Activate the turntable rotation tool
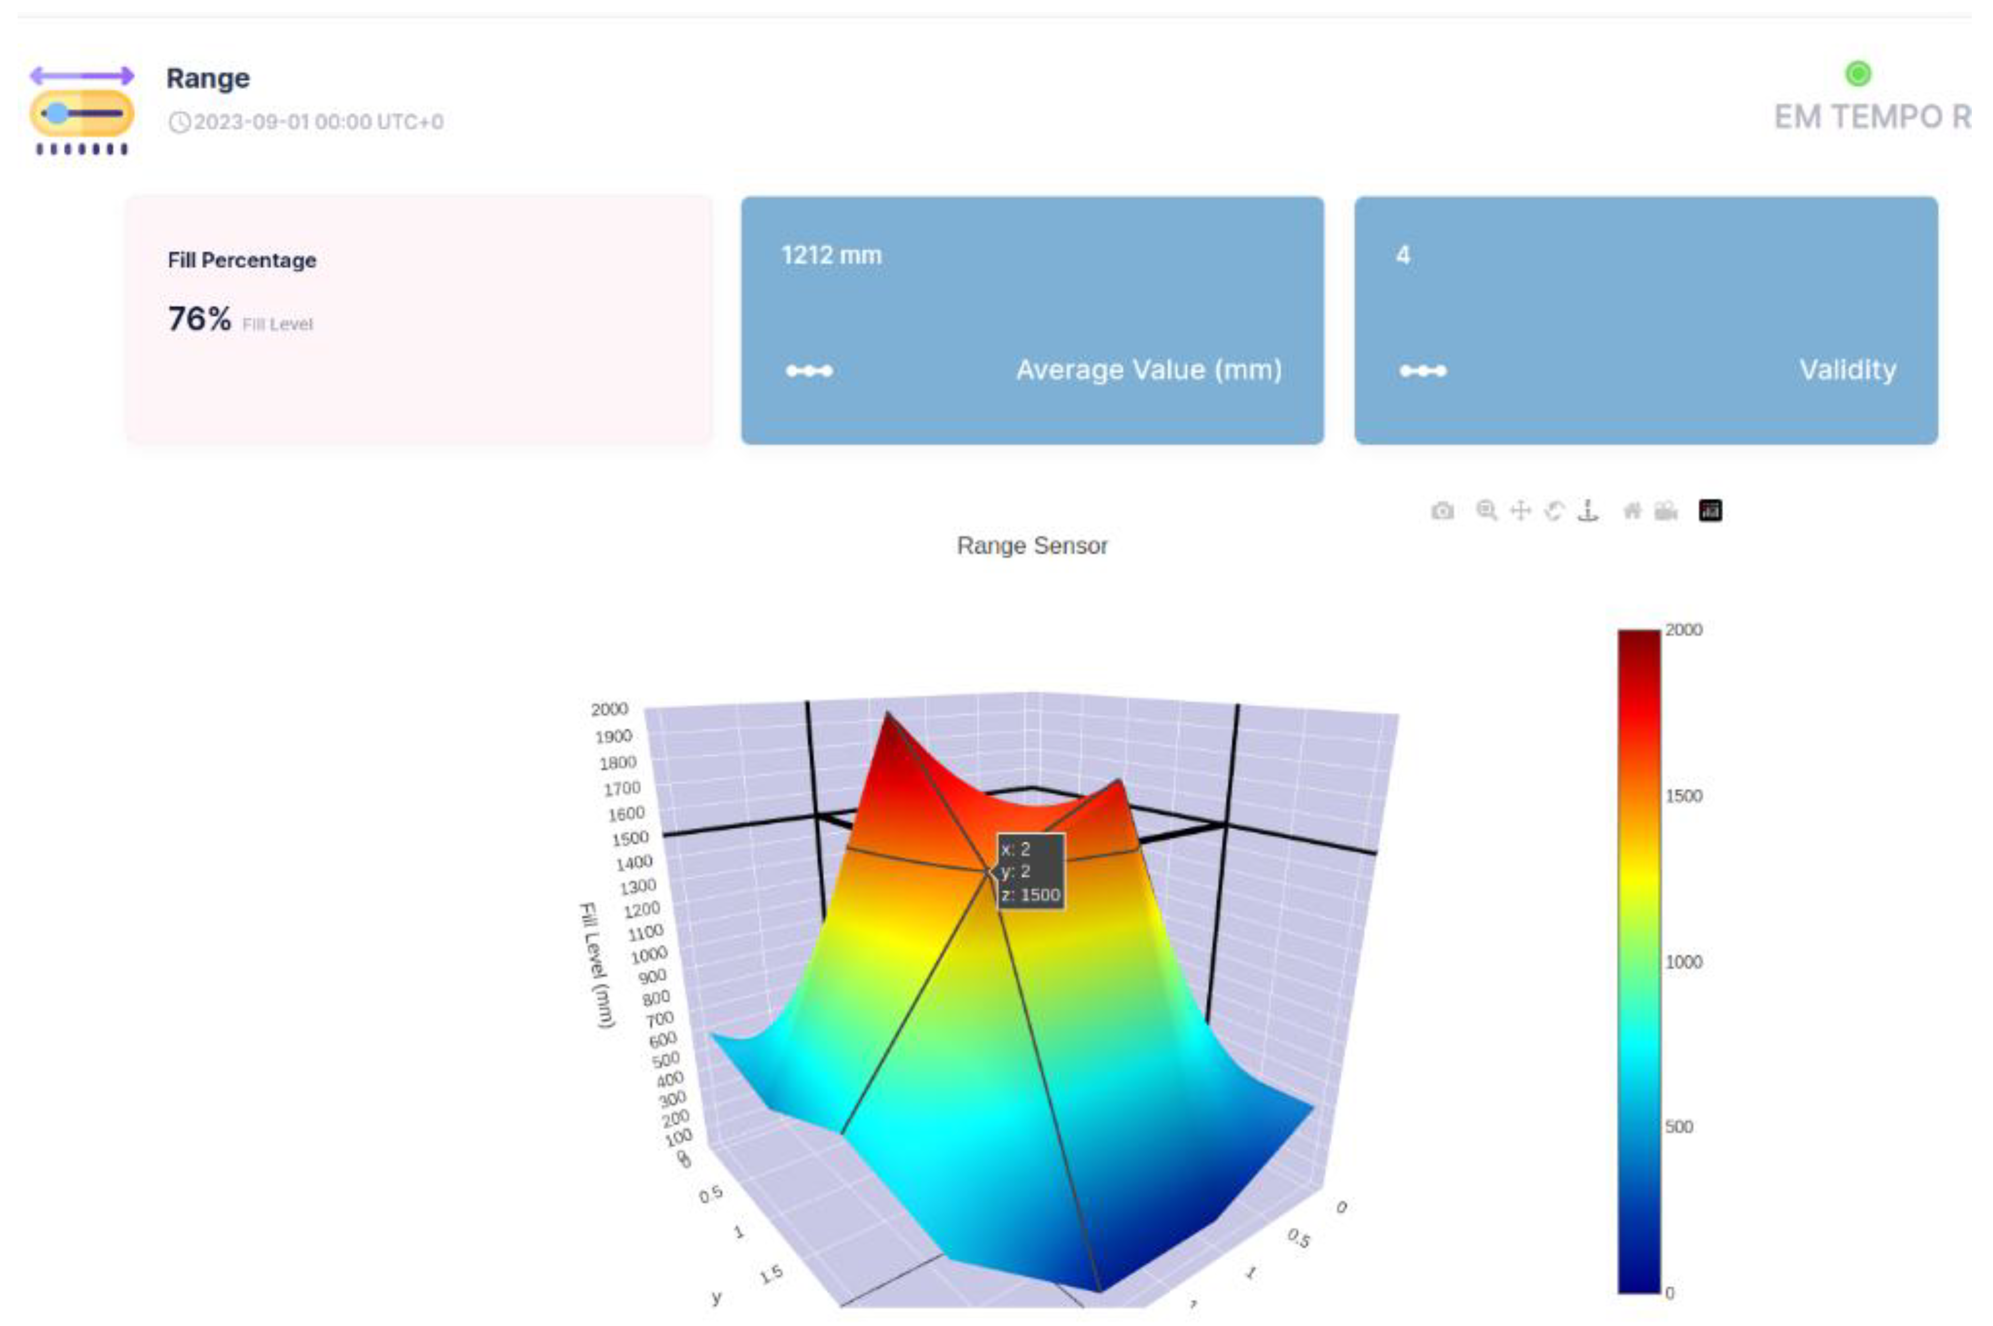The width and height of the screenshot is (1993, 1326). coord(1588,511)
